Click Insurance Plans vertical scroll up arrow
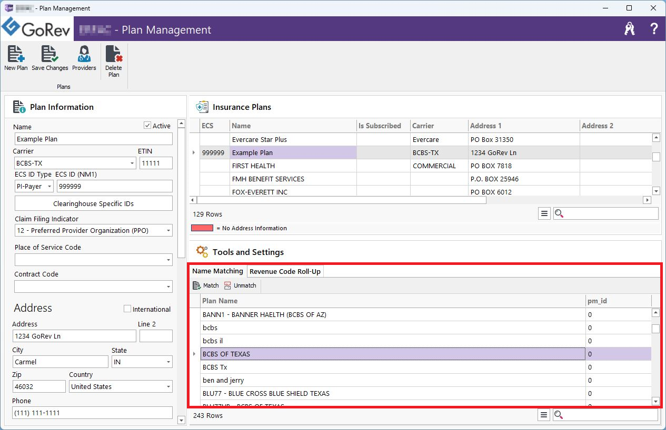Screen dimensions: 666x430 (656, 138)
